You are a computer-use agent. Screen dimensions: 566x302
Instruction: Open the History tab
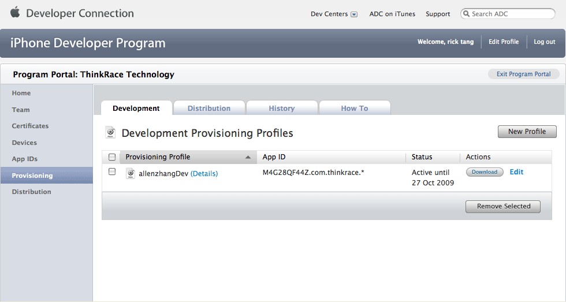click(x=282, y=108)
